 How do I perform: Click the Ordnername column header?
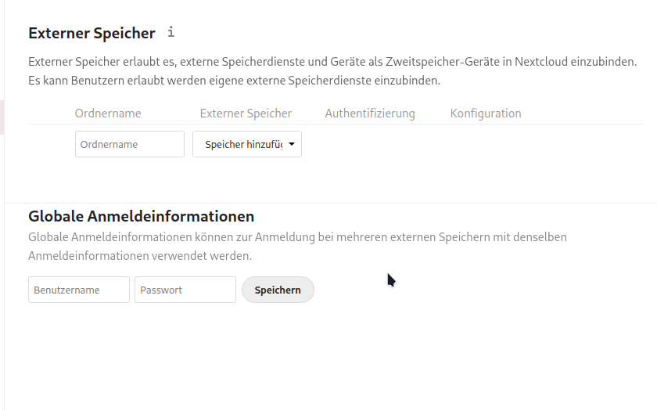point(108,114)
